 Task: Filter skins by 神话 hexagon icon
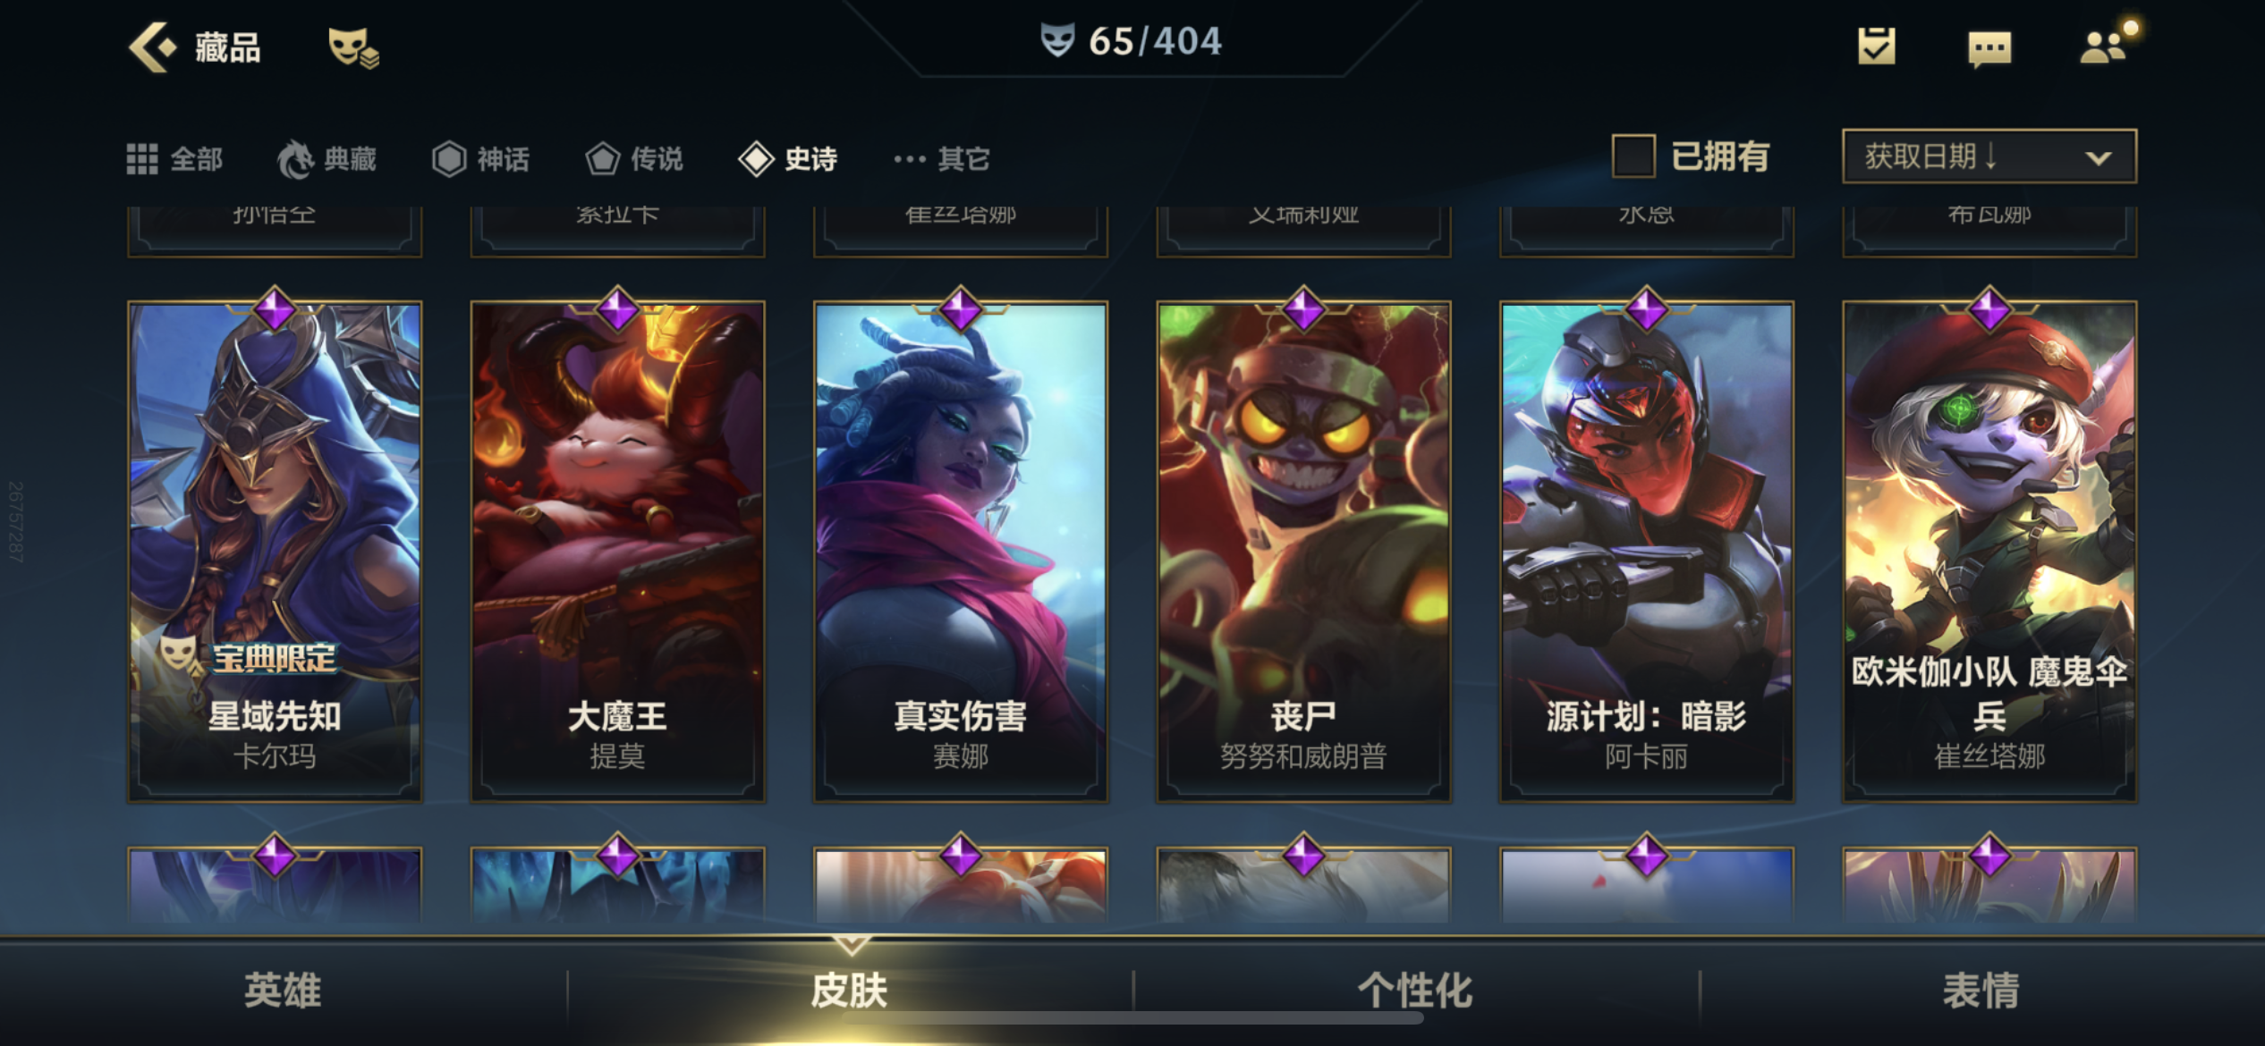point(481,159)
